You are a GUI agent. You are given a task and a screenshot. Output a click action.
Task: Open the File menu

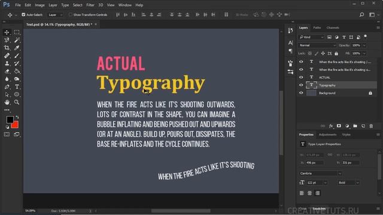(x=18, y=5)
